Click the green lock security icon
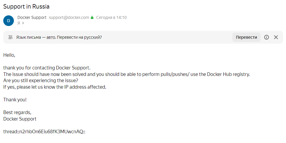 point(92,18)
